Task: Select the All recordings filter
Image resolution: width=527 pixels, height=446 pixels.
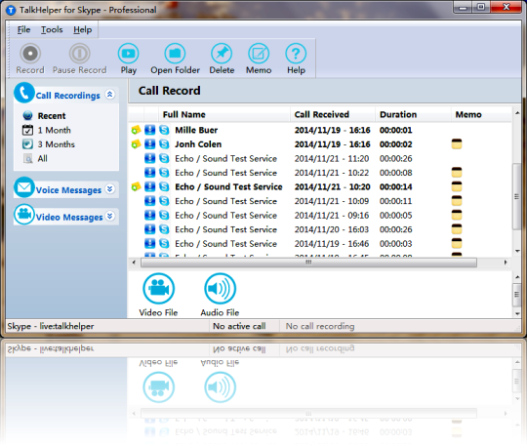Action: tap(42, 158)
